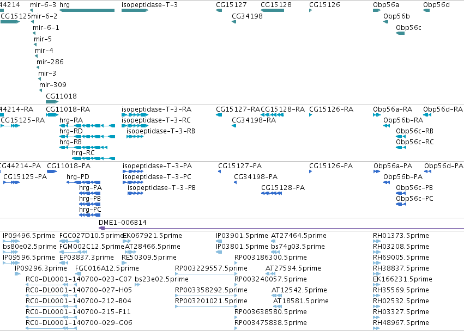Viewport: 464px width, 331px height.
Task: Click the Obp56a-RA transcript label
Action: coord(393,109)
